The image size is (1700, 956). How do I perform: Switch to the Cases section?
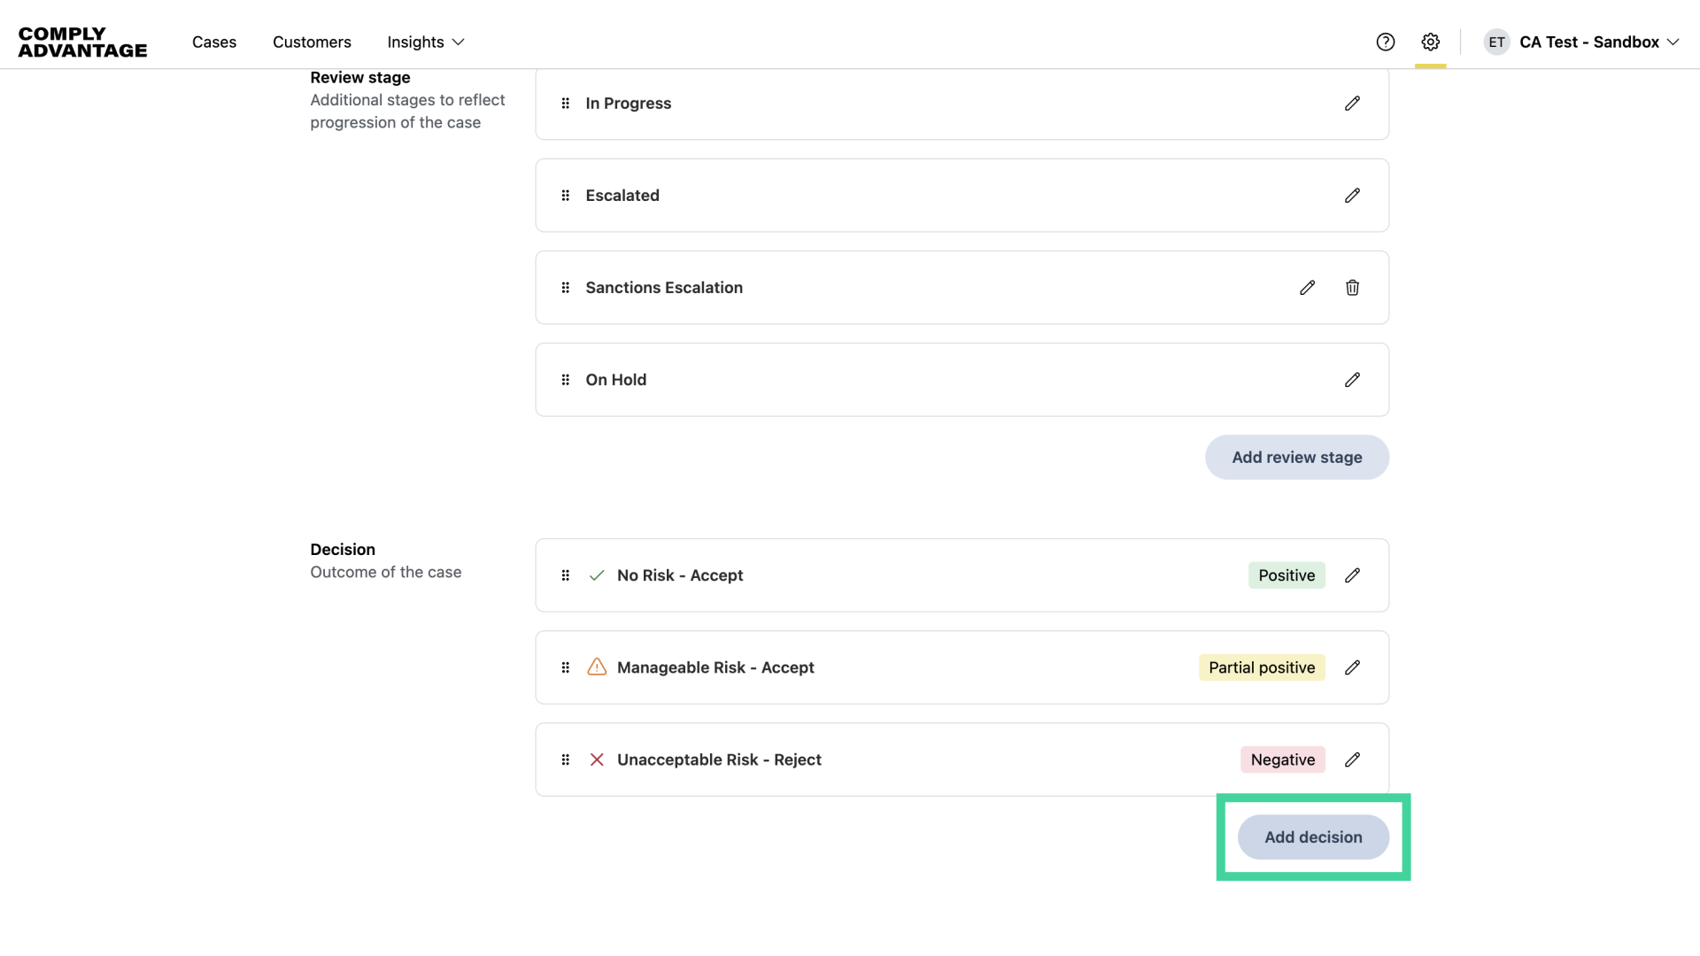[x=214, y=42]
